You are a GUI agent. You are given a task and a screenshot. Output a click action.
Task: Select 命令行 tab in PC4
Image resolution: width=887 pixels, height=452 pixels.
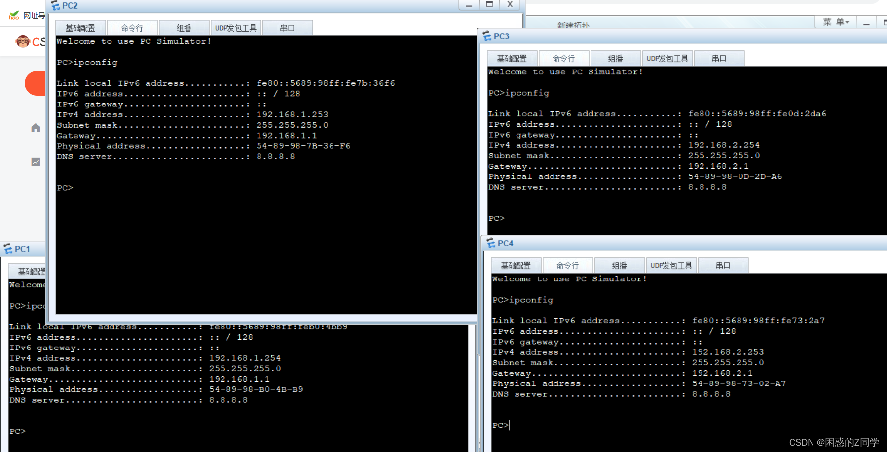568,266
